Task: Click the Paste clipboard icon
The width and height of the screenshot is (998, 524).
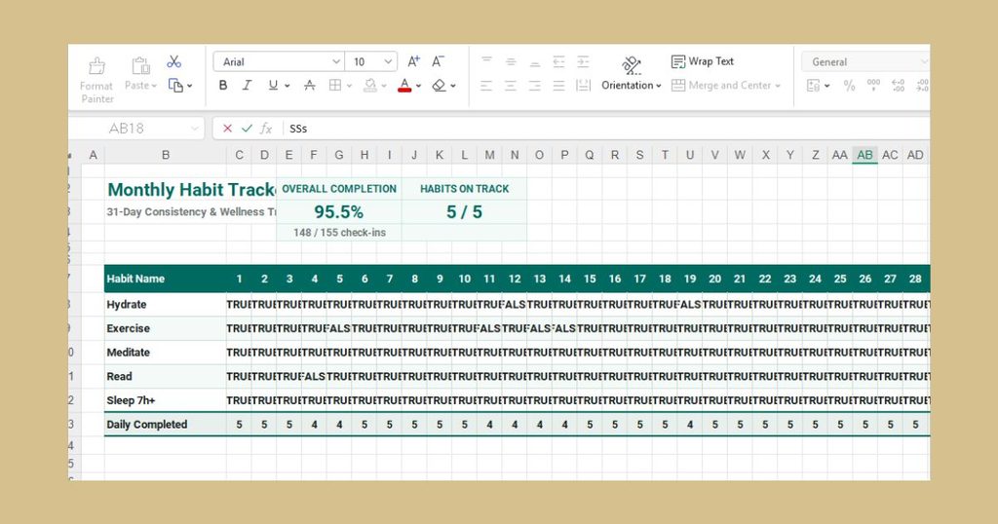Action: point(140,65)
